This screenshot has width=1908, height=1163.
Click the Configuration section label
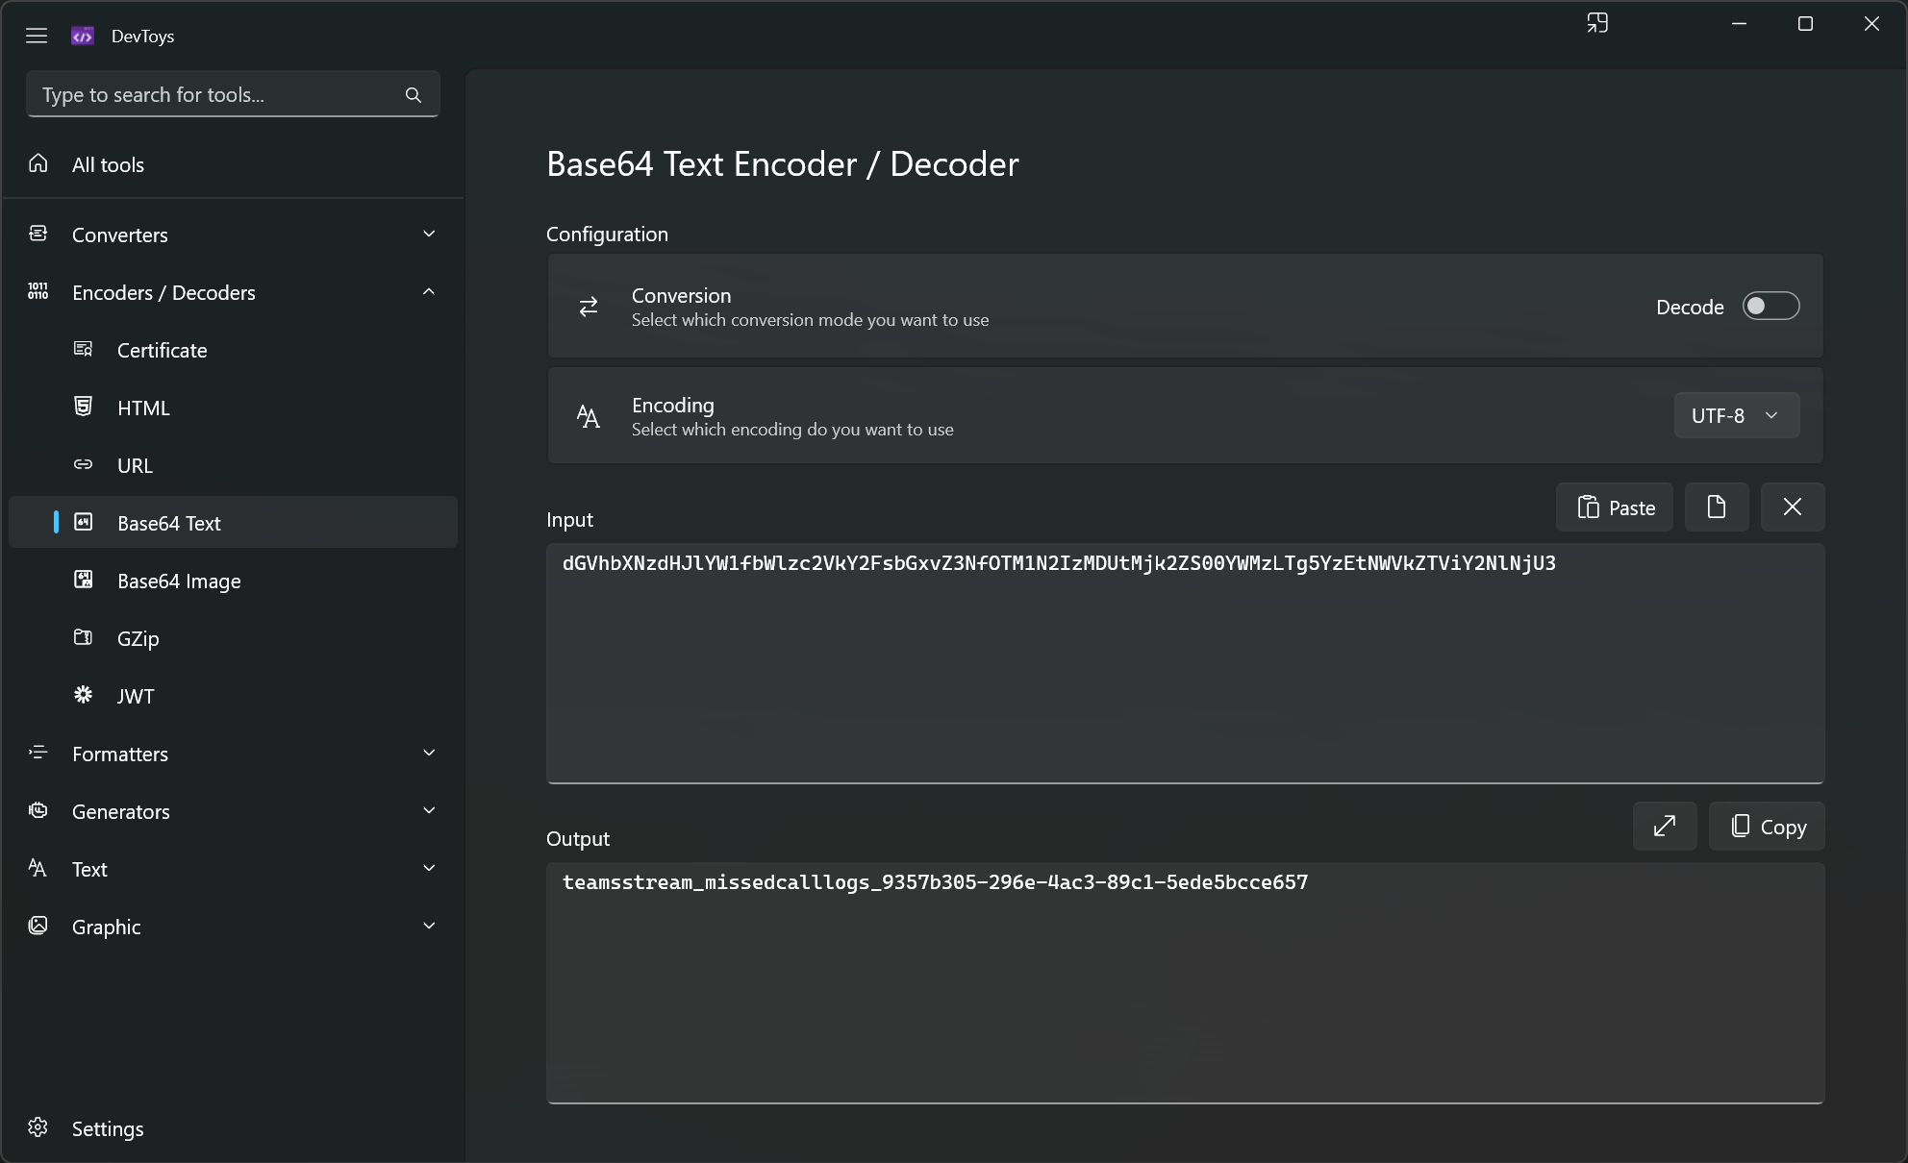pos(607,234)
